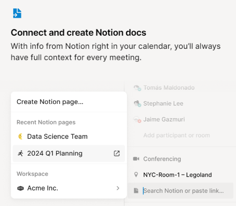Click the video camera Conferencing icon
This screenshot has width=236, height=206.
pos(136,159)
